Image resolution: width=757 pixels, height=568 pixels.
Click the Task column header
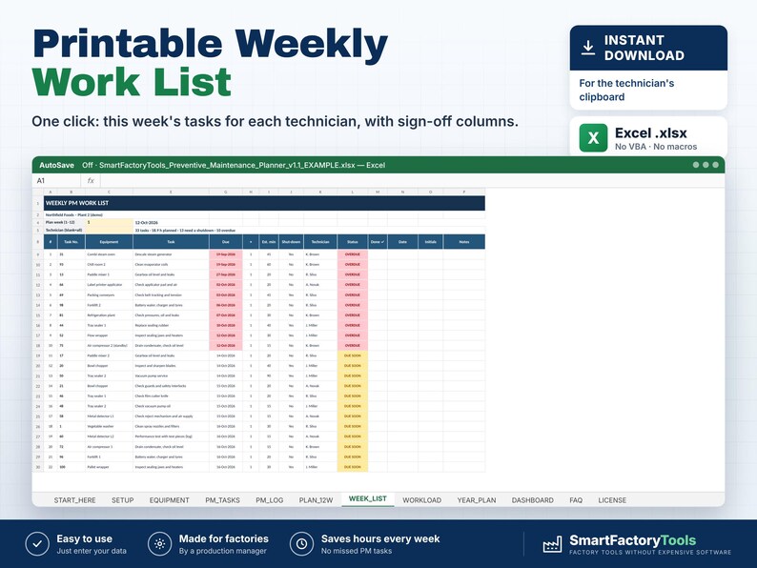click(x=171, y=242)
